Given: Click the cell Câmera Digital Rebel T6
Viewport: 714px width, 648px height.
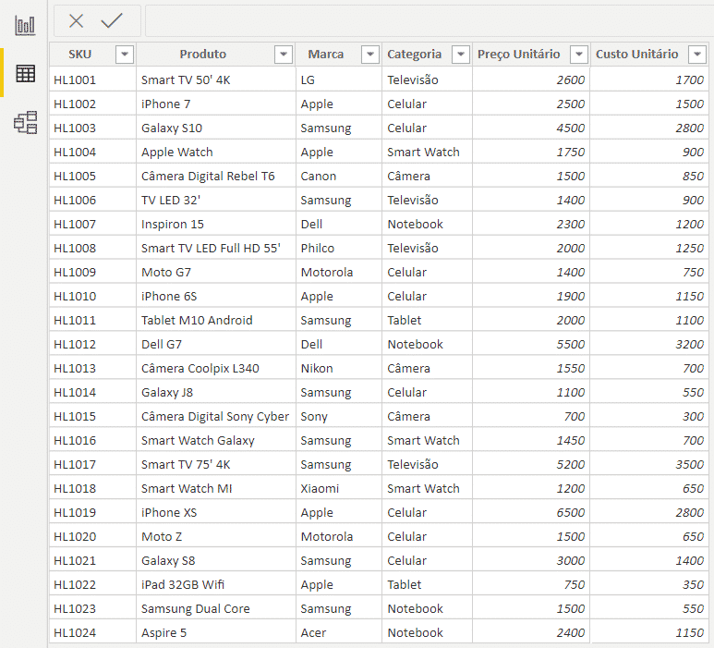Looking at the screenshot, I should pyautogui.click(x=216, y=177).
